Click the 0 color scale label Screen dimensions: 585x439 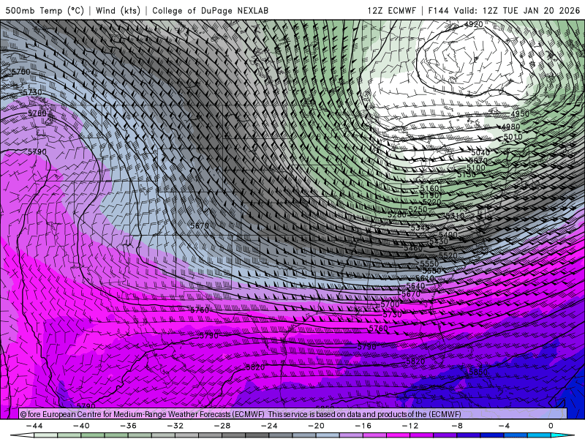coord(551,426)
